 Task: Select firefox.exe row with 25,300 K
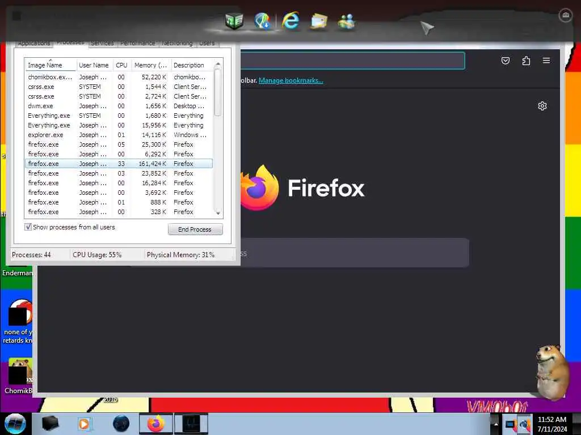point(119,144)
